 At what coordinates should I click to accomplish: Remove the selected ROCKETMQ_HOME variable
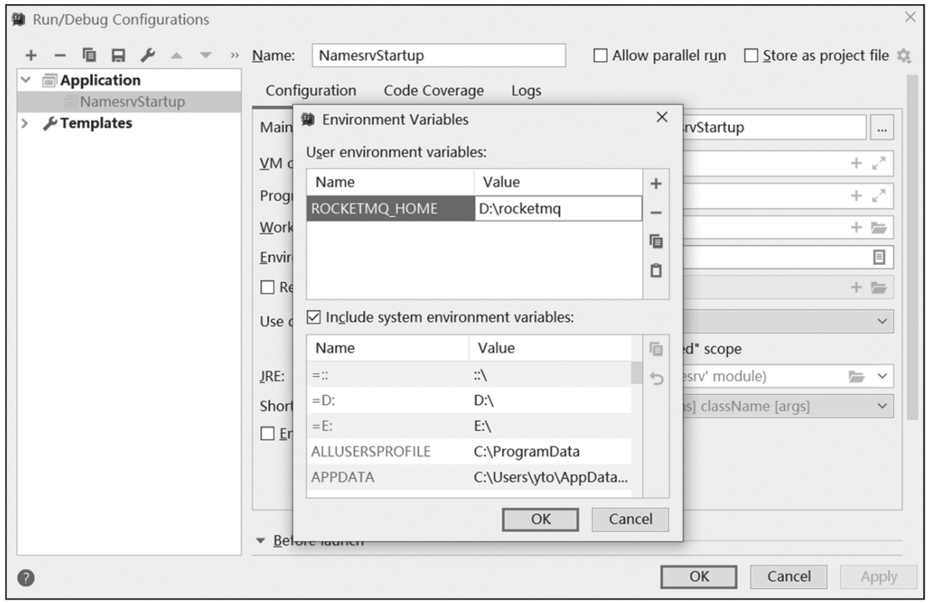(x=655, y=213)
